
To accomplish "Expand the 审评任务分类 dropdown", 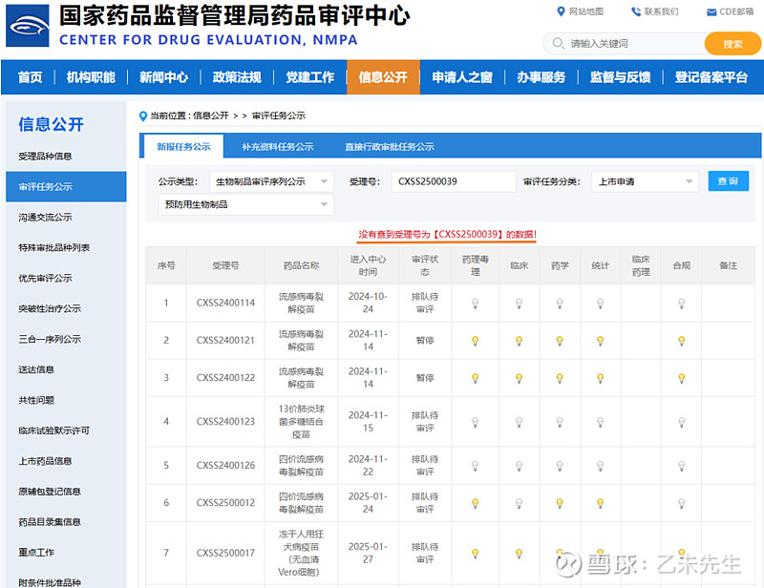I will 647,181.
